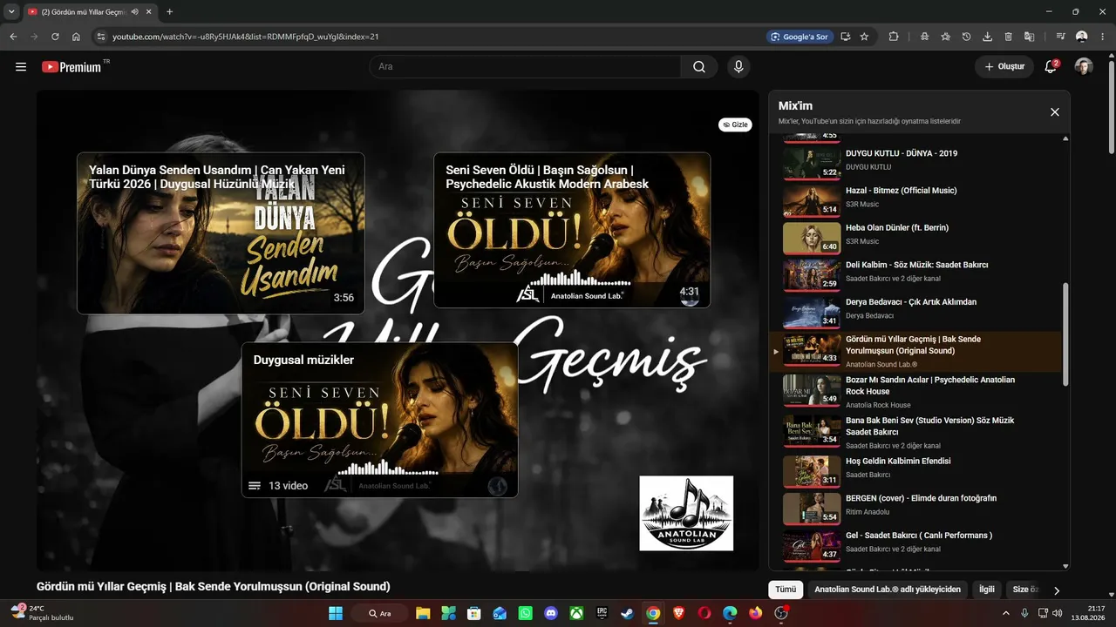The width and height of the screenshot is (1116, 627).
Task: Open Firefox from the taskbar
Action: [x=755, y=613]
